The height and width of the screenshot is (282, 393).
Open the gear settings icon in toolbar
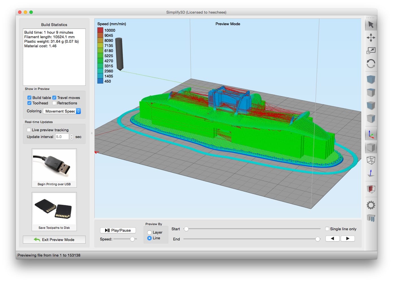(x=371, y=205)
